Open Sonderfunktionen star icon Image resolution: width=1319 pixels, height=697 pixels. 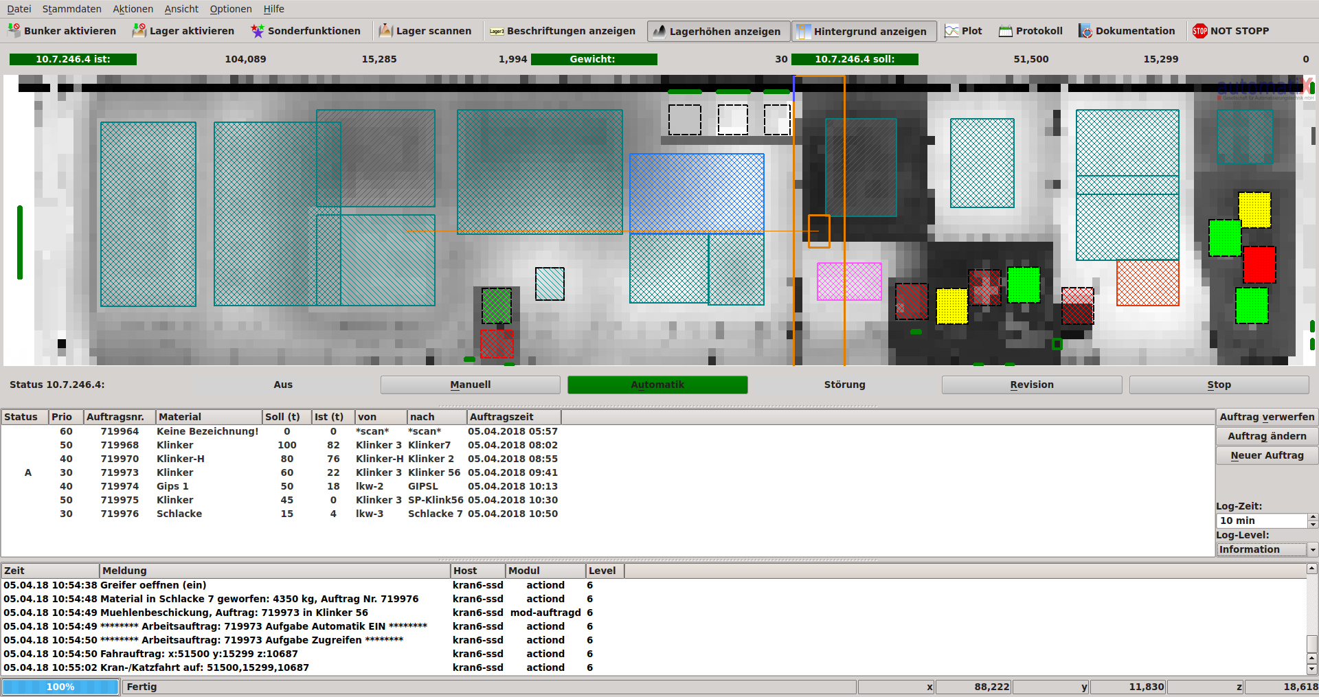(258, 31)
